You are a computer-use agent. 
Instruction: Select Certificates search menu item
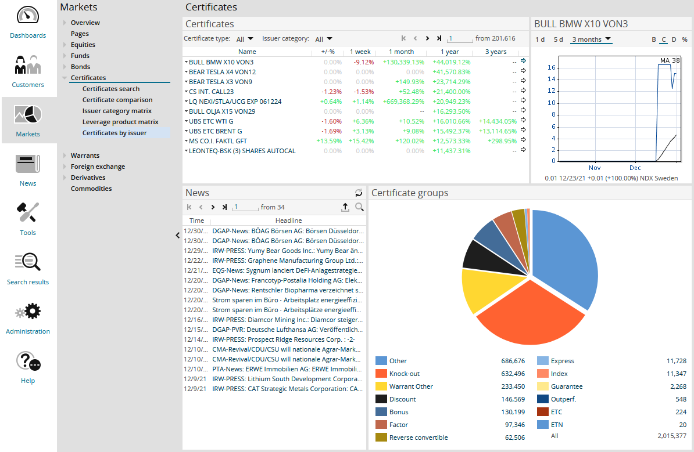(x=111, y=89)
